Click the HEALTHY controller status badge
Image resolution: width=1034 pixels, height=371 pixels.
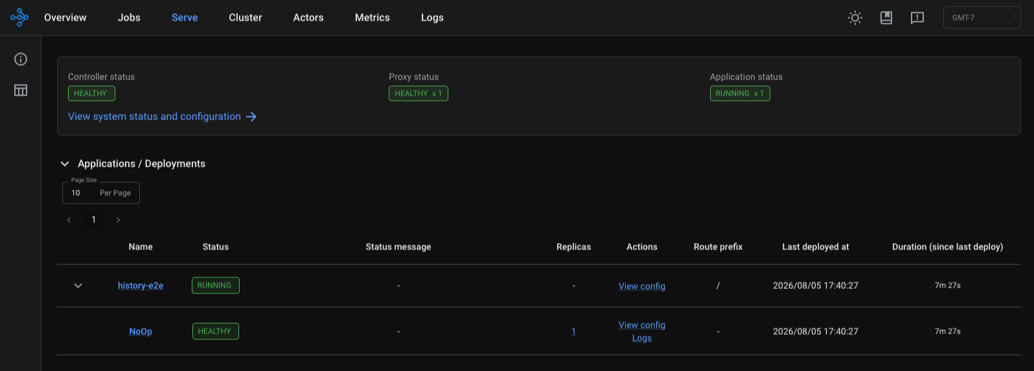(x=91, y=94)
